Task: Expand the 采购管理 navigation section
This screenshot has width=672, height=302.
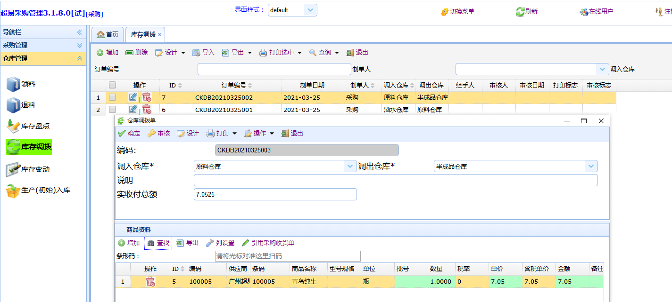Action: (80, 46)
